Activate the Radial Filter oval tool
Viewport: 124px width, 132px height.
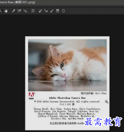click(x=63, y=11)
